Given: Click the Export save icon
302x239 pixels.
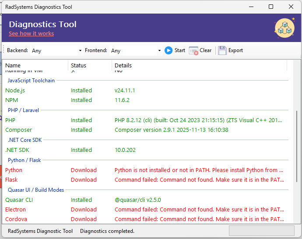Looking at the screenshot, I should [222, 50].
